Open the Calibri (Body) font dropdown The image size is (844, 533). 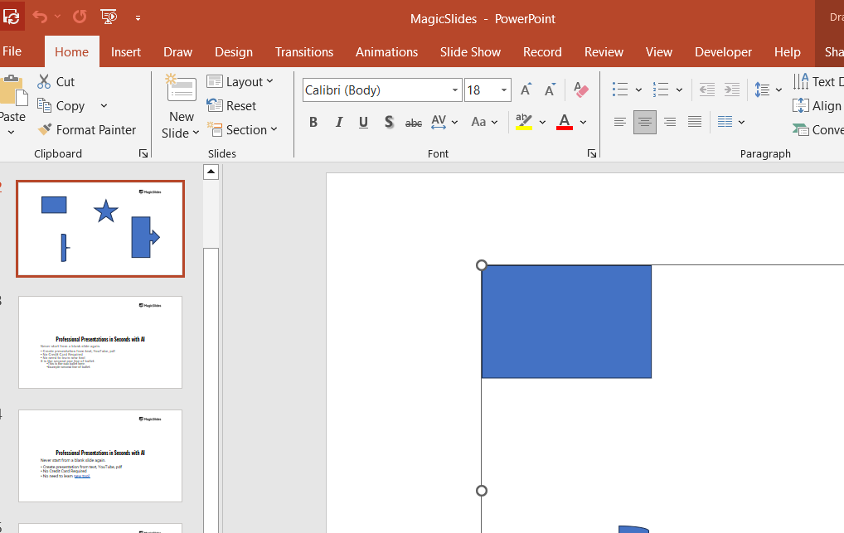click(456, 90)
